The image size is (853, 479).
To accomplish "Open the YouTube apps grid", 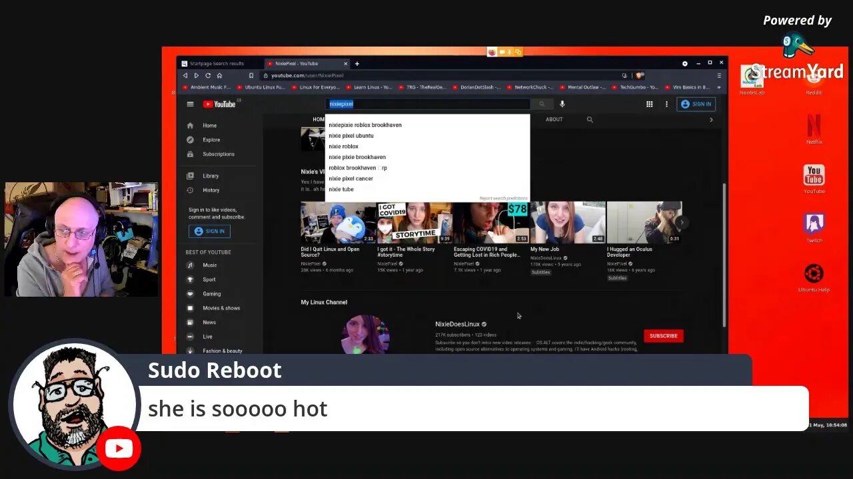I will [650, 104].
